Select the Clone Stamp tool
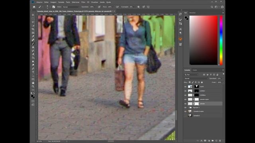This screenshot has height=143, width=255. [x=33, y=47]
